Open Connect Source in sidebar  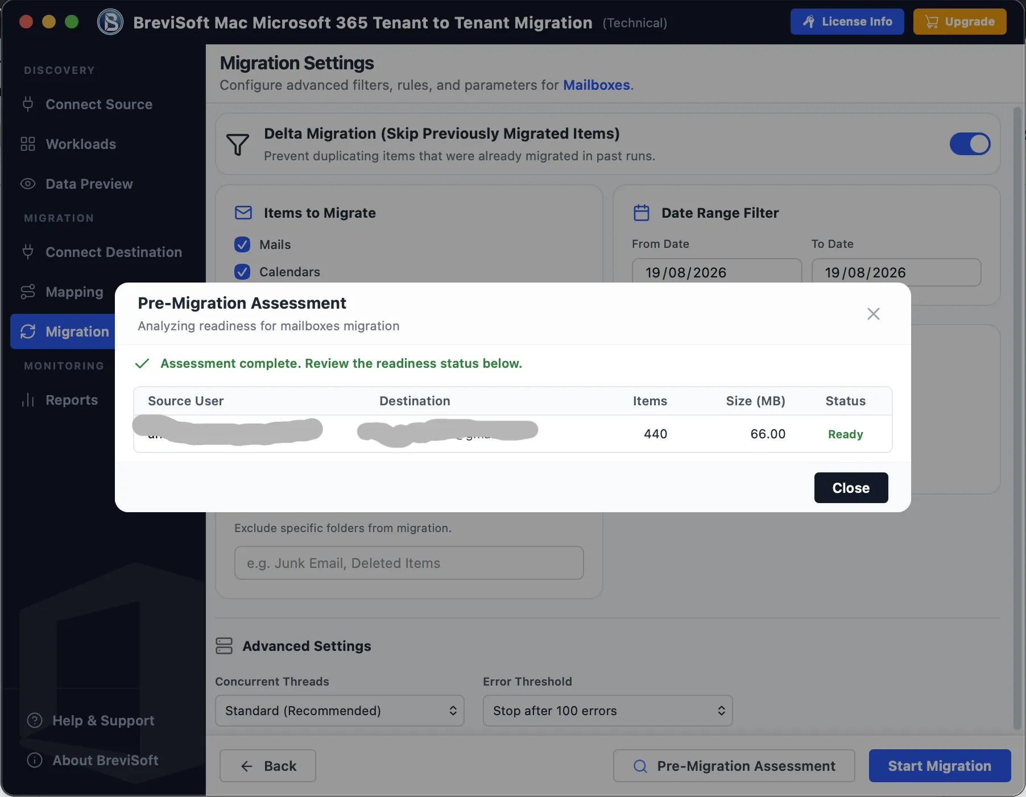click(99, 104)
